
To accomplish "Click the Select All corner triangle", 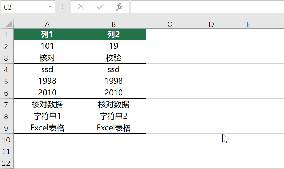I will click(8, 24).
